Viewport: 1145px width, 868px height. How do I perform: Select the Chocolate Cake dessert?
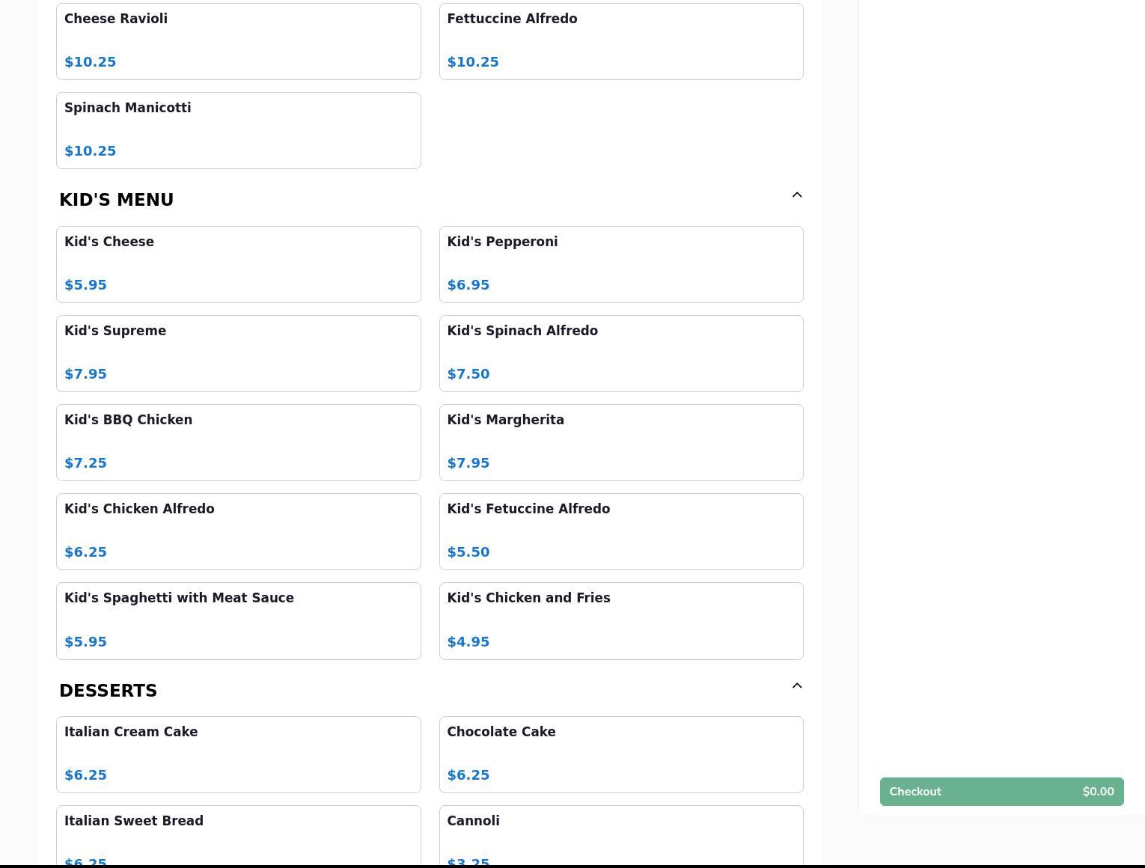point(620,754)
